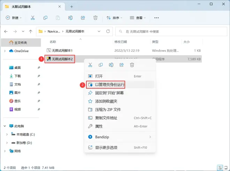Screen dimensions: 230x171
Task: Select 打开 in context menu
Action: point(120,76)
